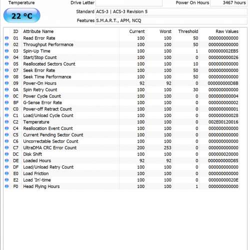This screenshot has height=250, width=250.
Task: Click the status icon for Disk Shift
Action: click(x=6, y=154)
